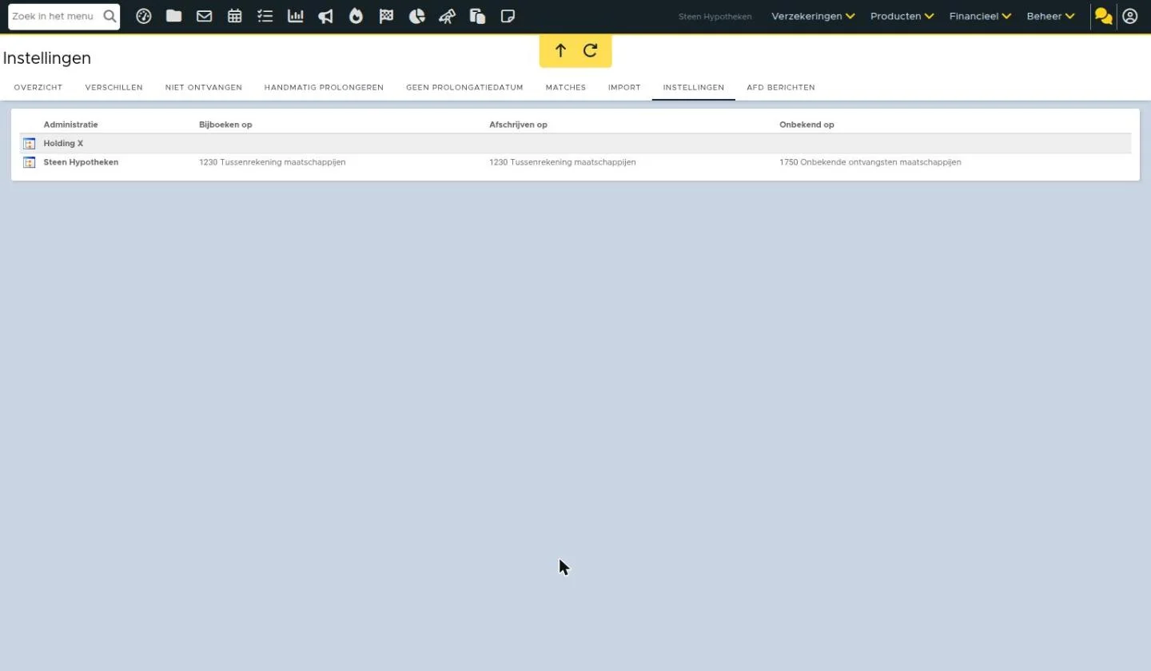Click the yellow up arrow button
This screenshot has height=671, width=1151.
(561, 51)
